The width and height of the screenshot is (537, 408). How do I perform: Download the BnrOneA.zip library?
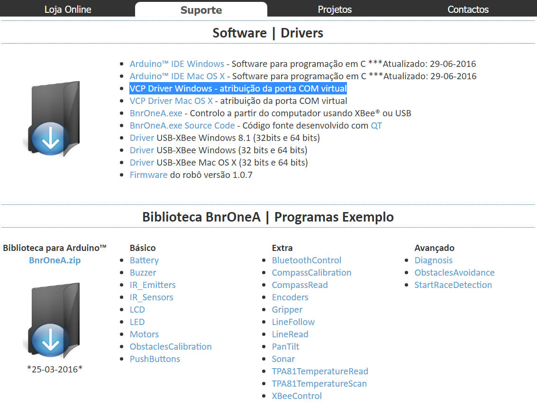point(55,260)
